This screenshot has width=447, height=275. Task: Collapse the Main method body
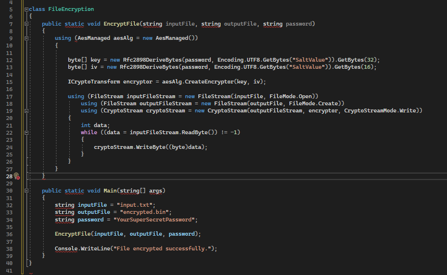(x=27, y=190)
